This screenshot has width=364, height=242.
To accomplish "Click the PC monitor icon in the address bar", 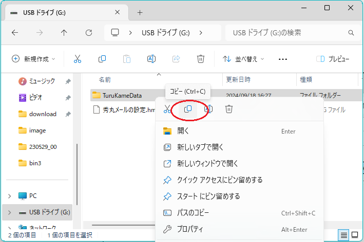I will coord(115,33).
